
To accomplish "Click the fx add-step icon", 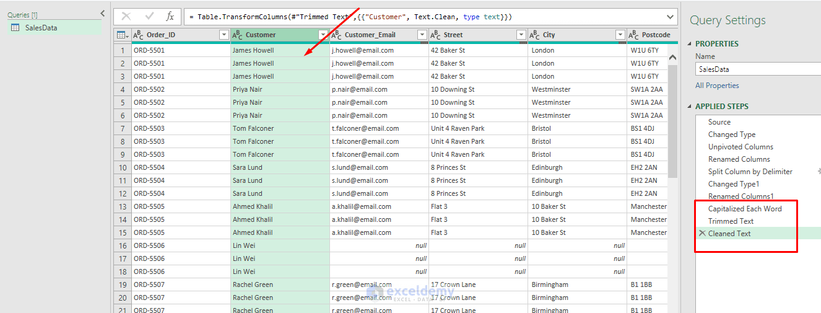I will [170, 17].
